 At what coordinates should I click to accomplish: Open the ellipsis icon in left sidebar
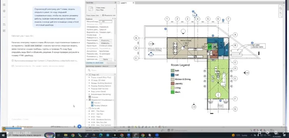tap(4, 17)
